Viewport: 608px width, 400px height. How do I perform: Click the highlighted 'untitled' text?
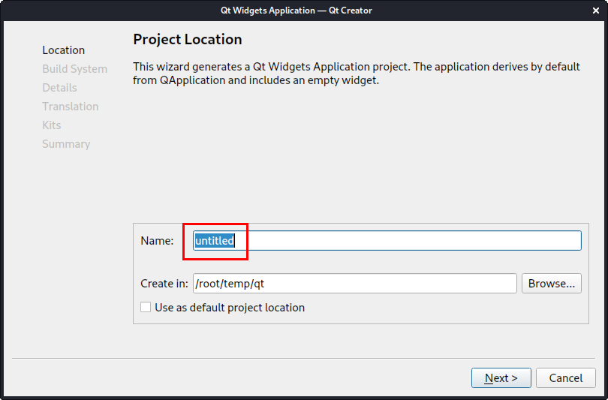coord(215,241)
